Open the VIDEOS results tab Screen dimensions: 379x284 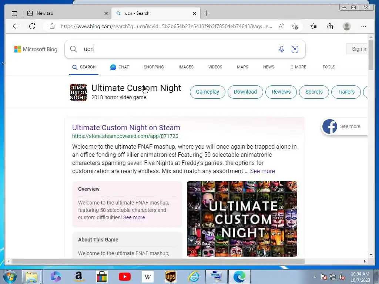215,67
